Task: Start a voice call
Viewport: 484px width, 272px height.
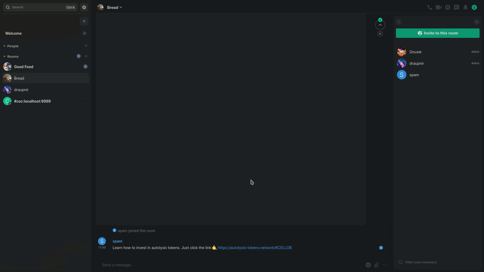Action: pyautogui.click(x=430, y=7)
